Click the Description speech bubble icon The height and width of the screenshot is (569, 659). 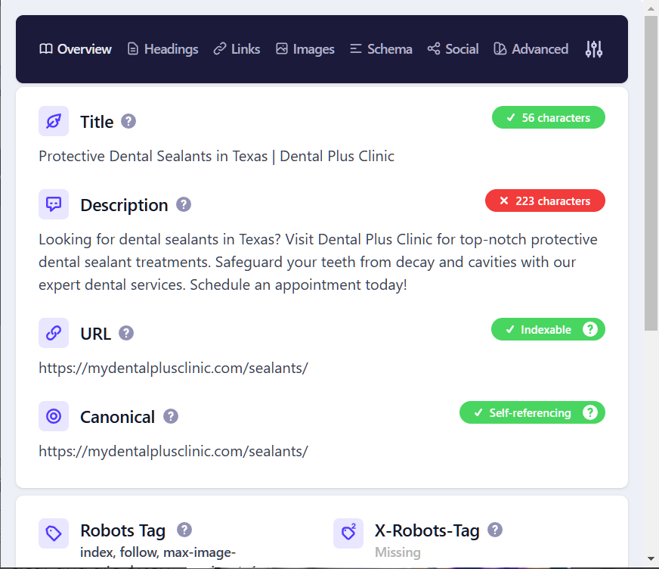(x=54, y=204)
